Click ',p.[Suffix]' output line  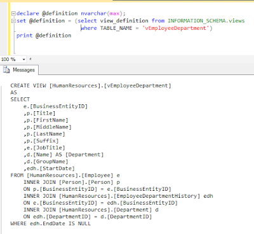41,141
